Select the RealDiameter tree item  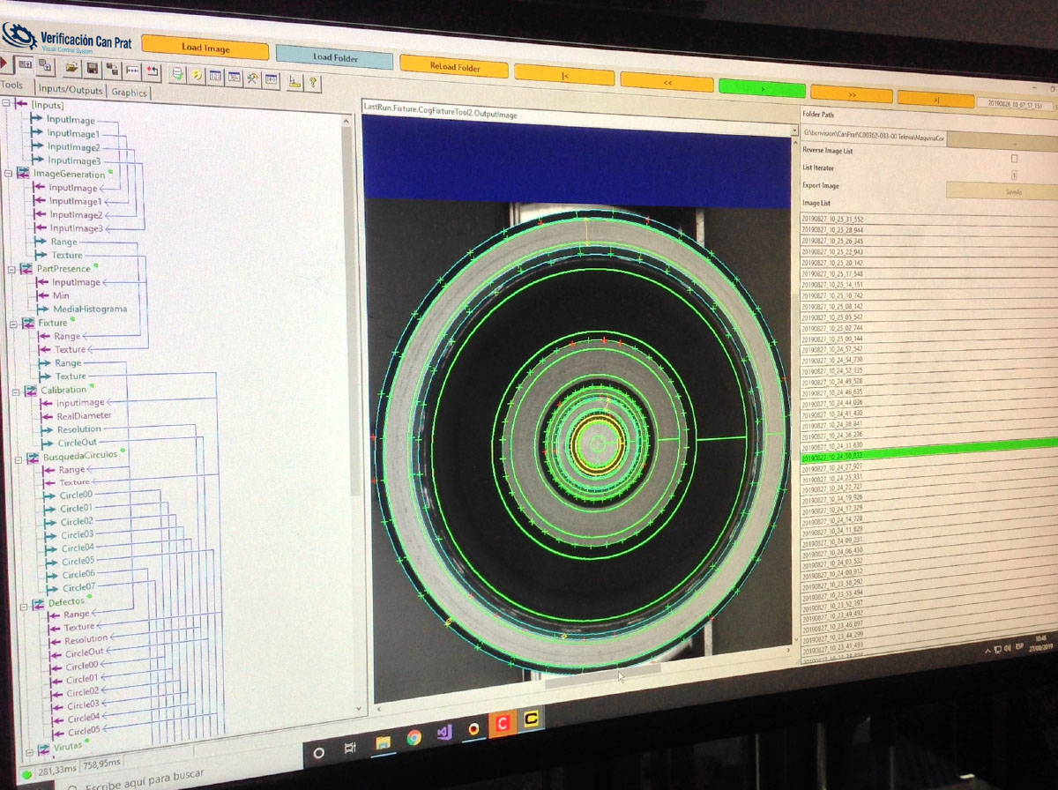pyautogui.click(x=85, y=416)
